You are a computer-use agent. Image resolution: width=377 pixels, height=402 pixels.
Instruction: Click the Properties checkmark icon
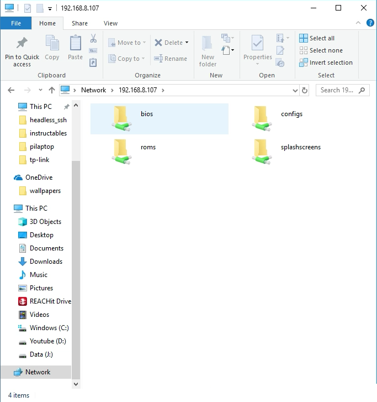point(257,43)
